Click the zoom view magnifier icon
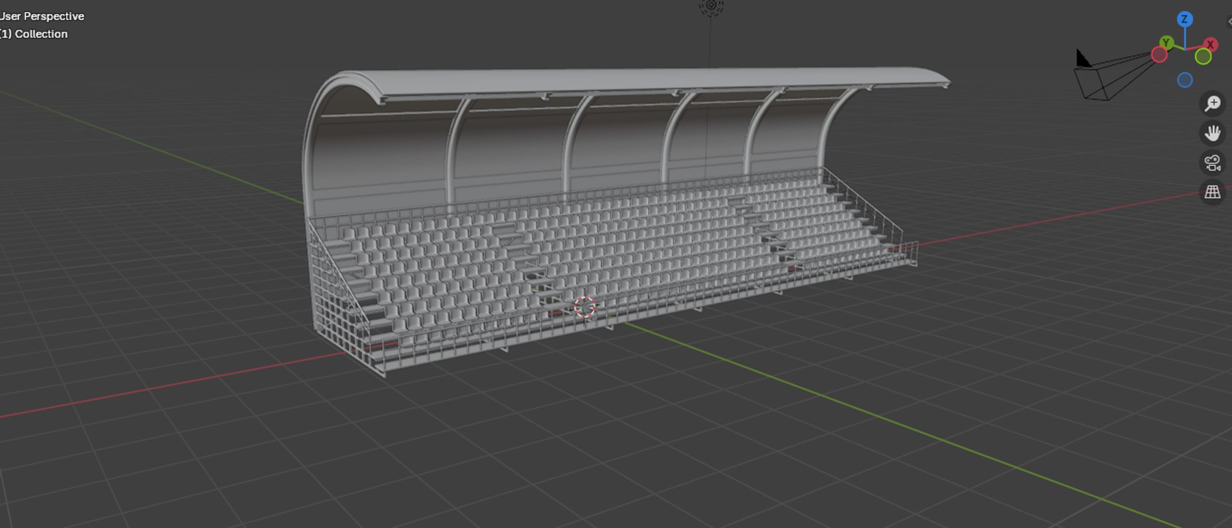The width and height of the screenshot is (1232, 528). (x=1212, y=103)
